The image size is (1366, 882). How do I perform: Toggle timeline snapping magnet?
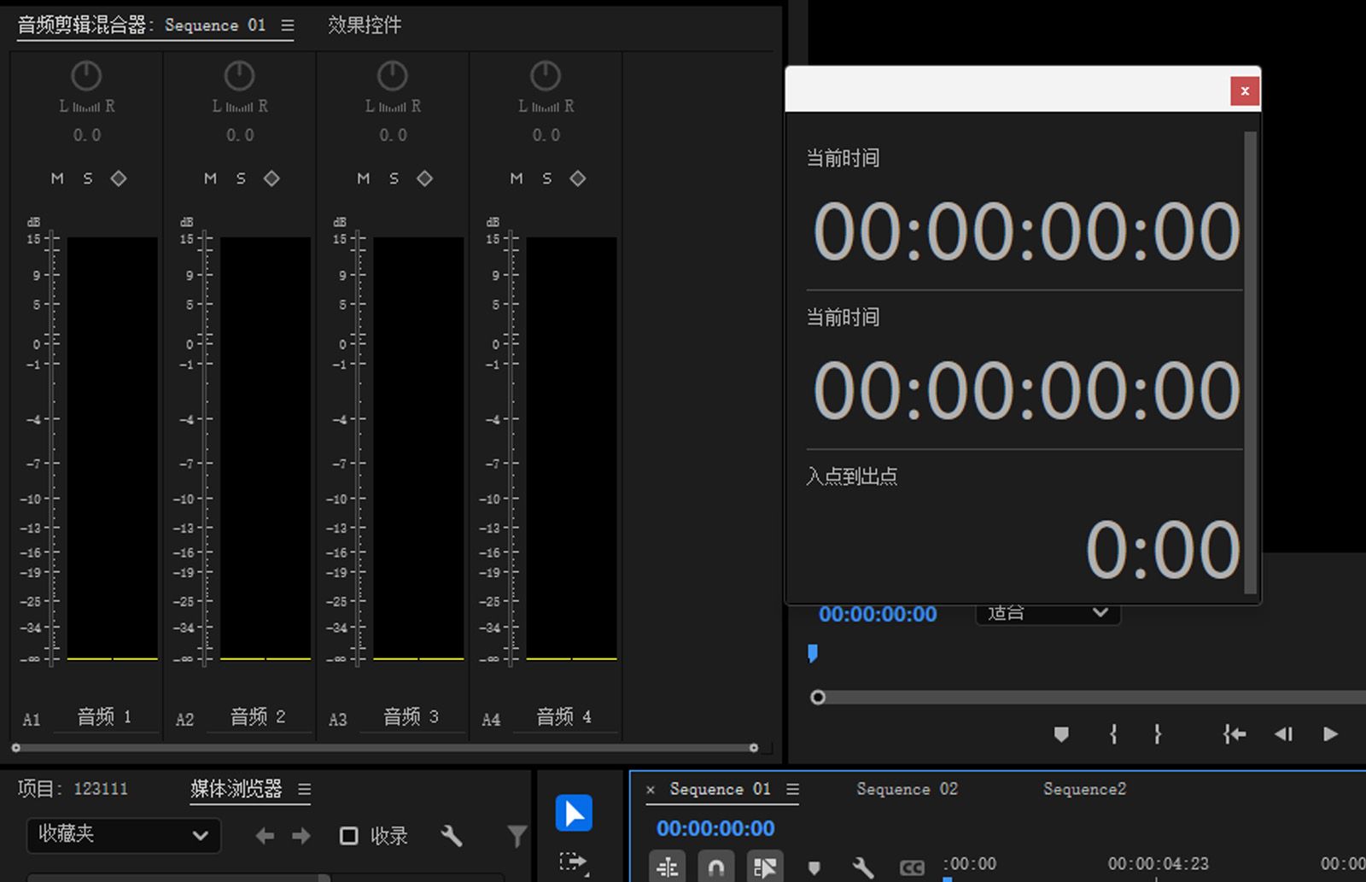pos(716,867)
